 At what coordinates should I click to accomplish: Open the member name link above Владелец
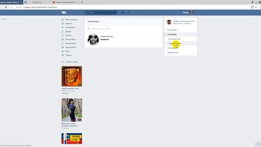pyautogui.click(x=107, y=36)
